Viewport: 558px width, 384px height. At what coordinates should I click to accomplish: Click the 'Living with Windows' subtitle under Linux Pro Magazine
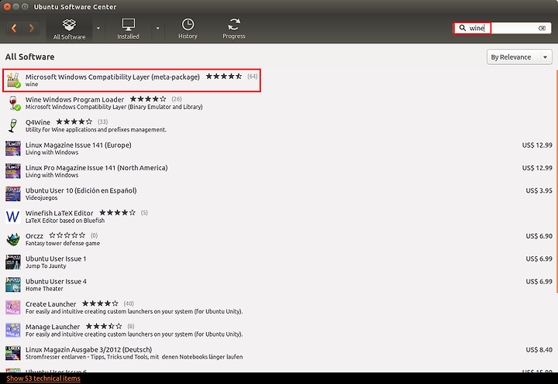tap(52, 175)
